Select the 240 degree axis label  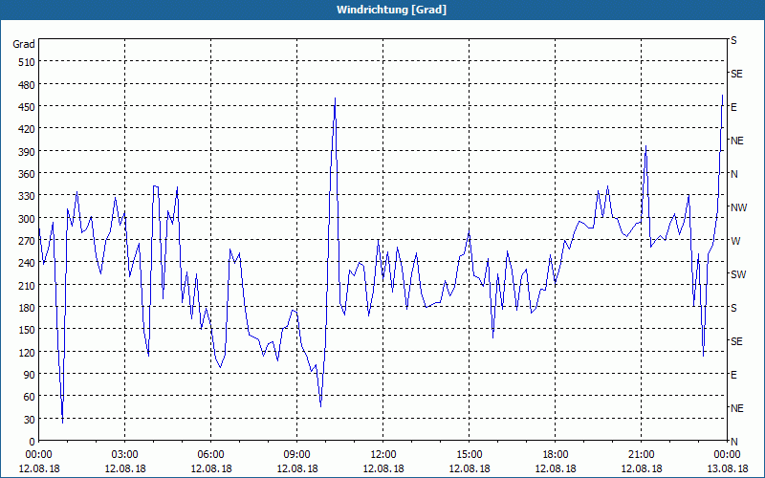[x=27, y=264]
